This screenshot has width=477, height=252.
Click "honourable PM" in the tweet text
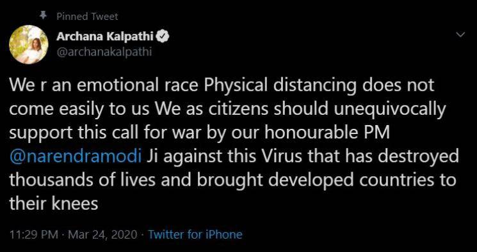click(327, 133)
